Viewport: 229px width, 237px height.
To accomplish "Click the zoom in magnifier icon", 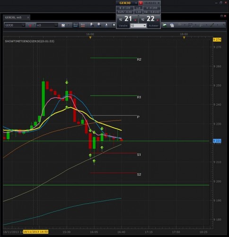I will (x=92, y=25).
